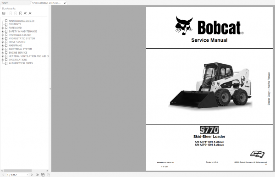
Task: Open the ALPHABETICAL INDEX bookmark
Action: [21, 63]
